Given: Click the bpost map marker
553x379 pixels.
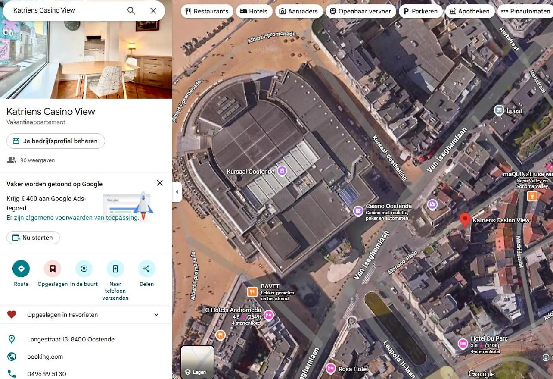Looking at the screenshot, I should tap(499, 110).
